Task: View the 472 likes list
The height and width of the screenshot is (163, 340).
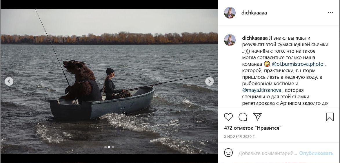Action: (253, 128)
